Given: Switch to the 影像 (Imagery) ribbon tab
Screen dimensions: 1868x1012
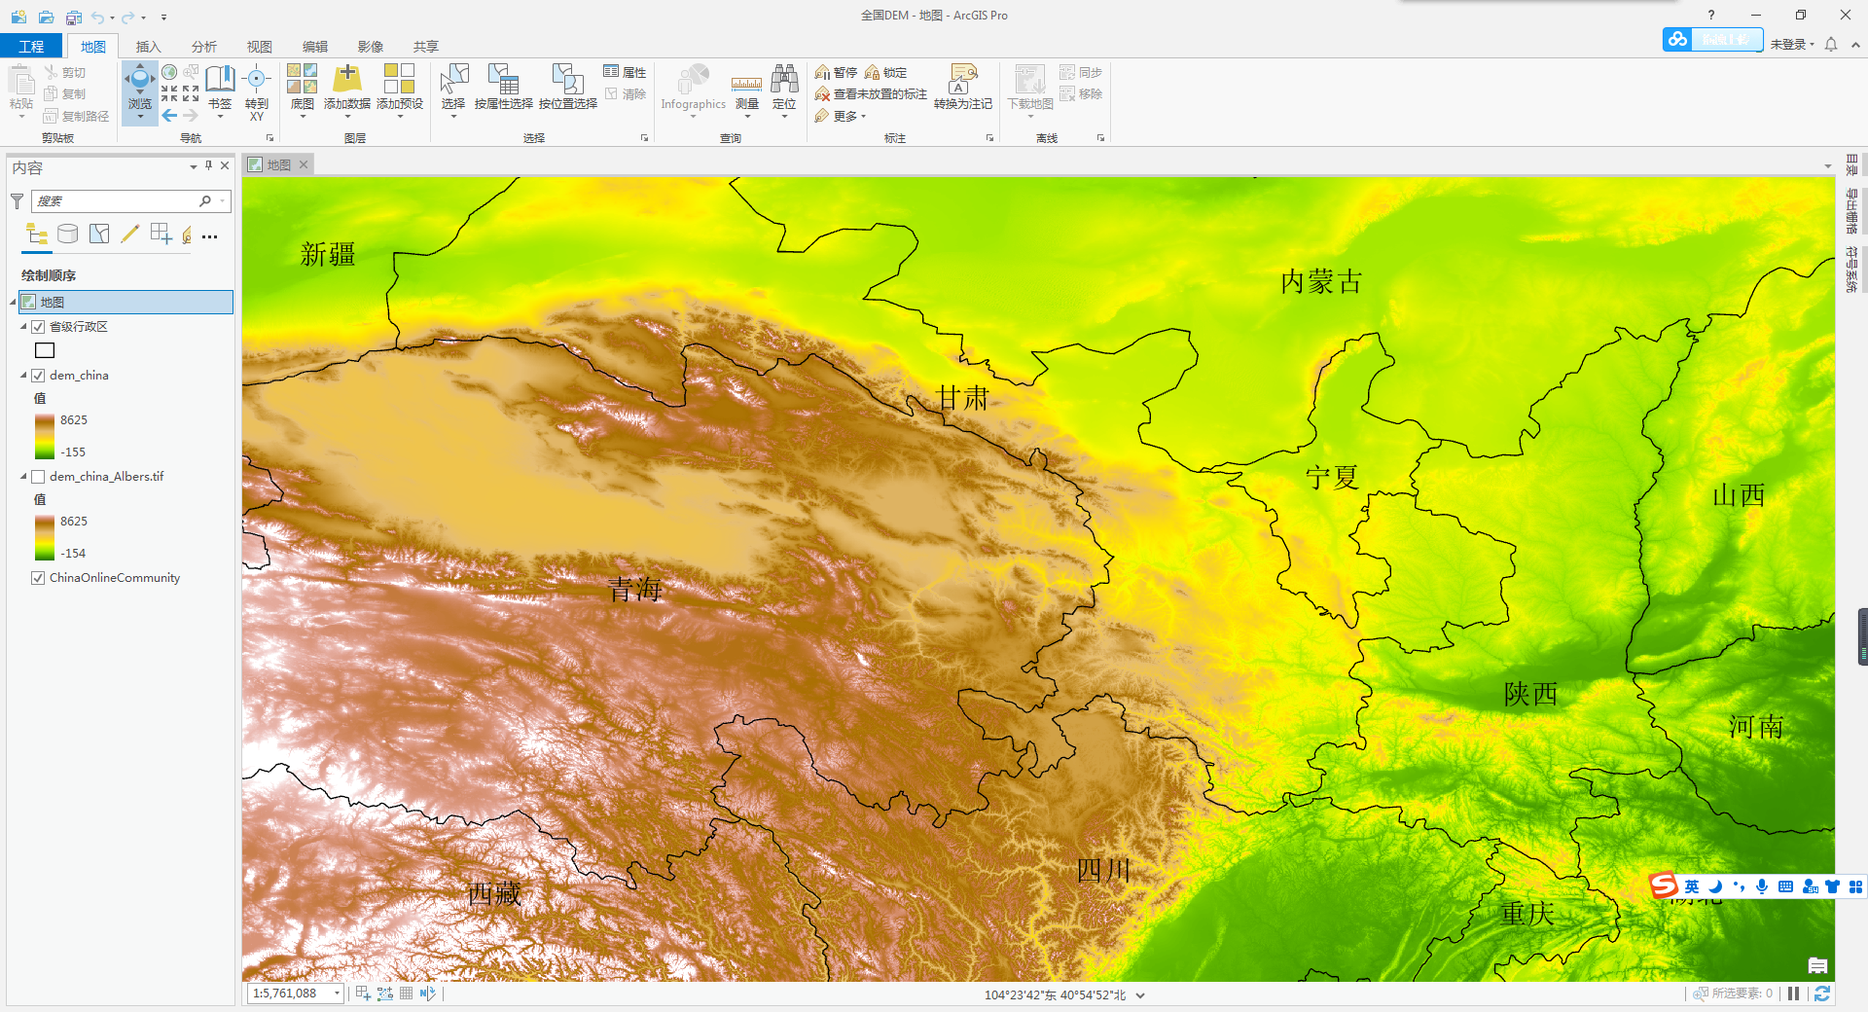Looking at the screenshot, I should [x=371, y=47].
